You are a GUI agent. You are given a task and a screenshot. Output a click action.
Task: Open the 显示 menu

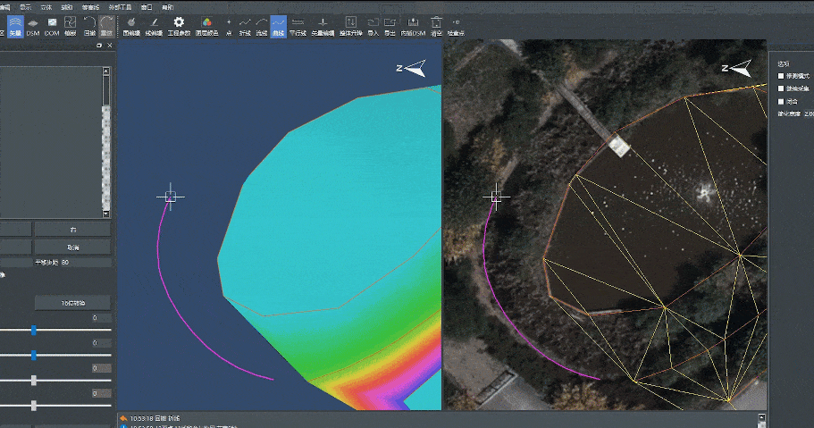pyautogui.click(x=25, y=6)
